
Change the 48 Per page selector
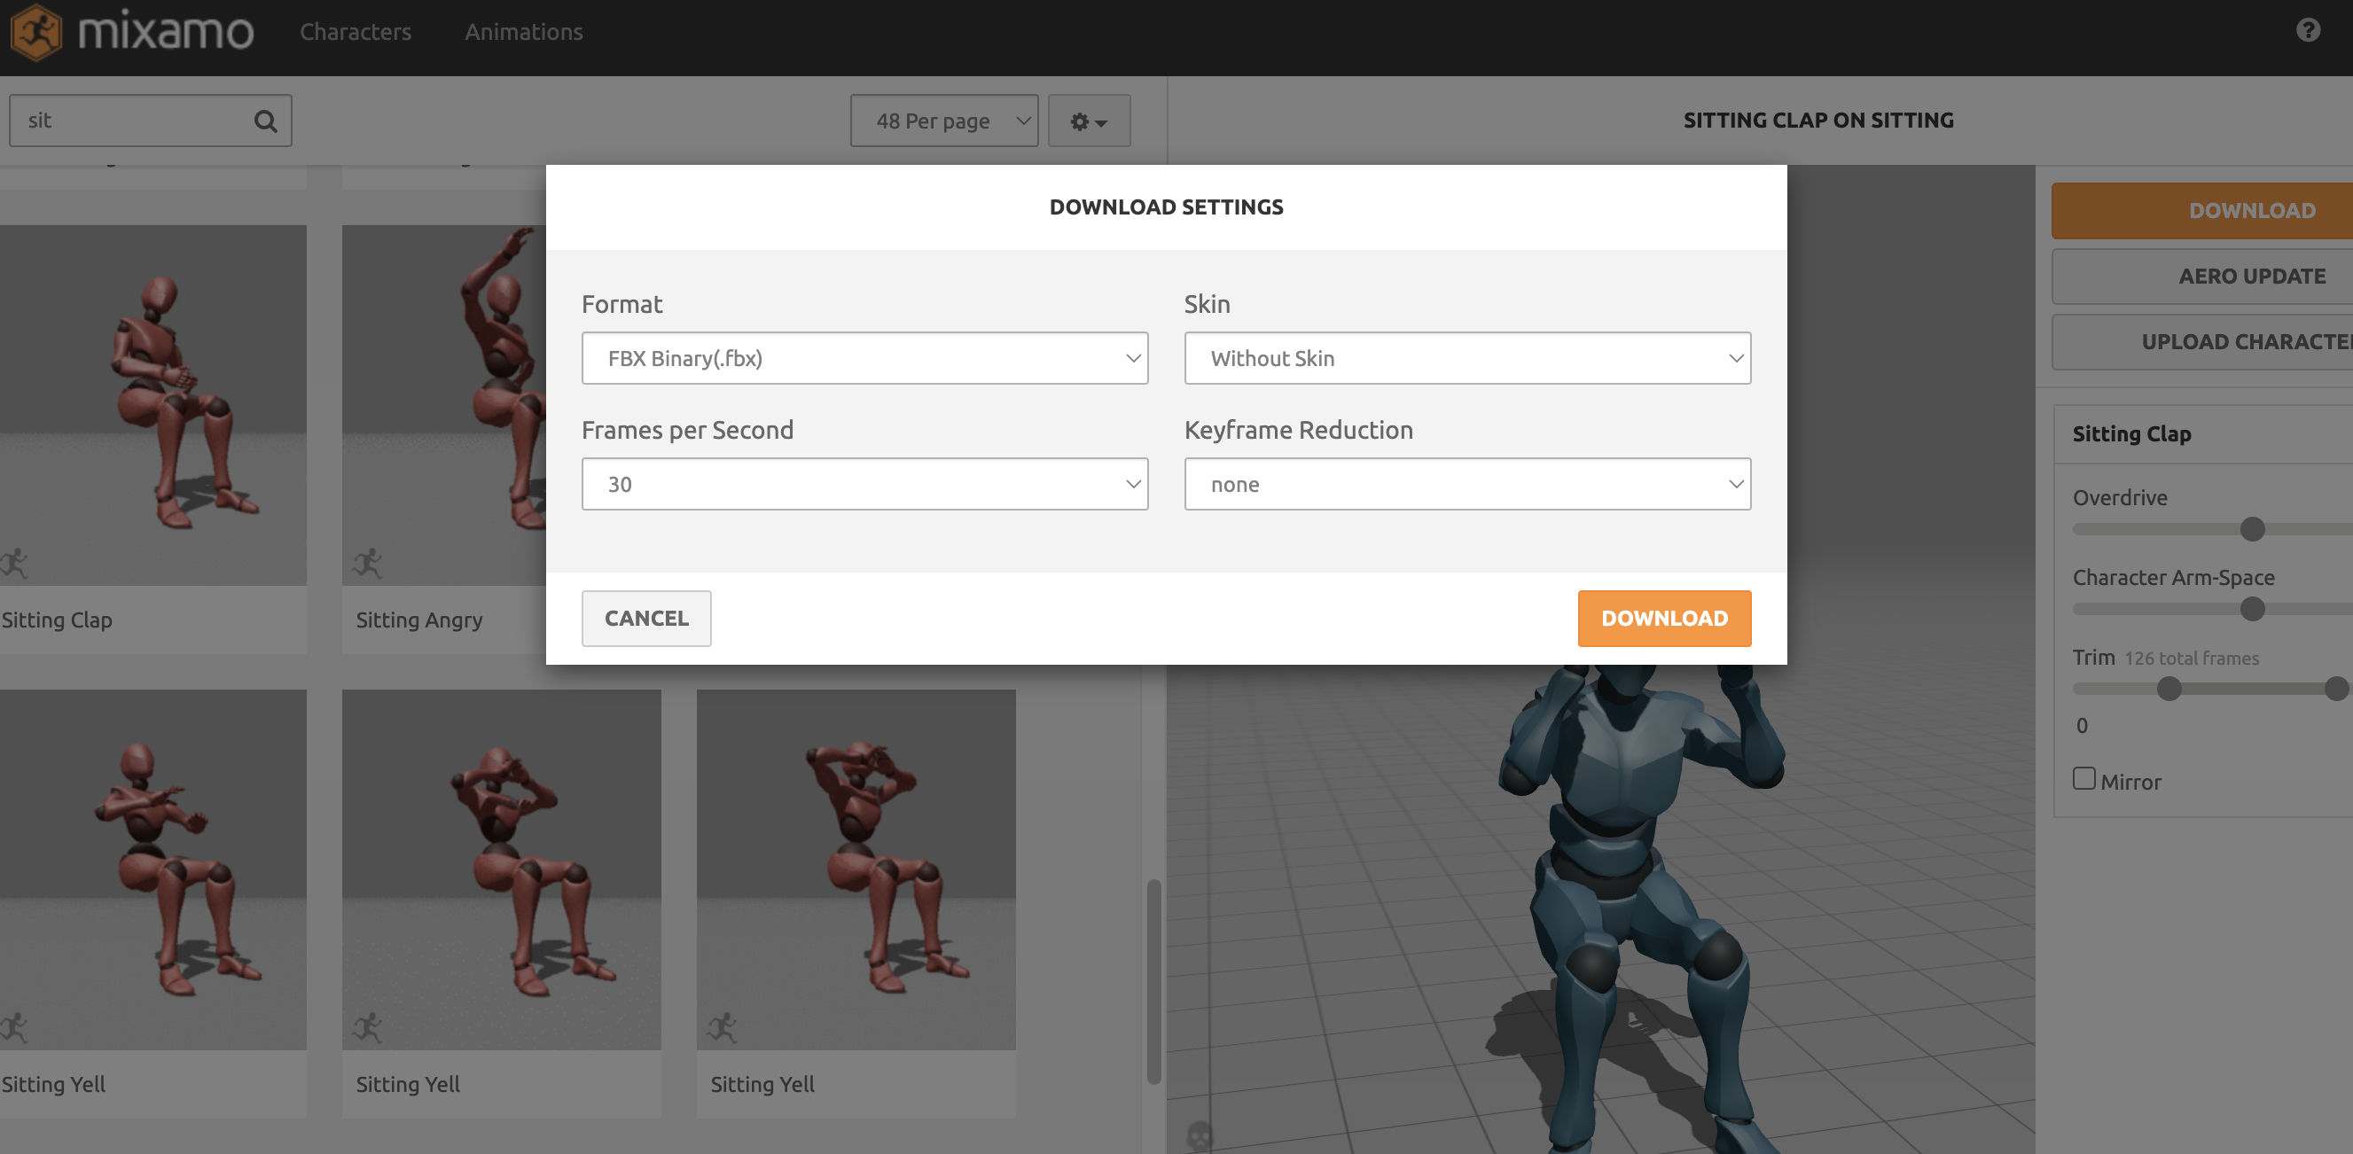[942, 121]
